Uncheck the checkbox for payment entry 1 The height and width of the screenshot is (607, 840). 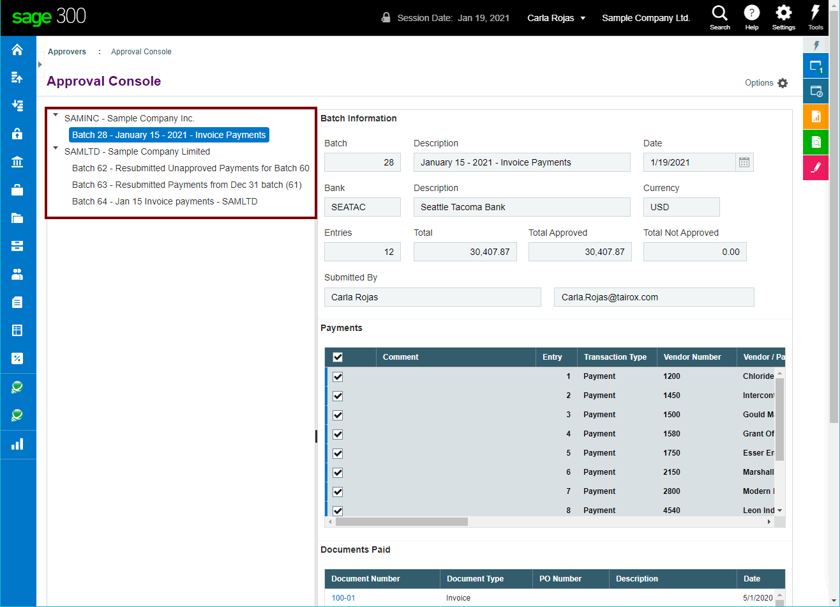tap(338, 376)
